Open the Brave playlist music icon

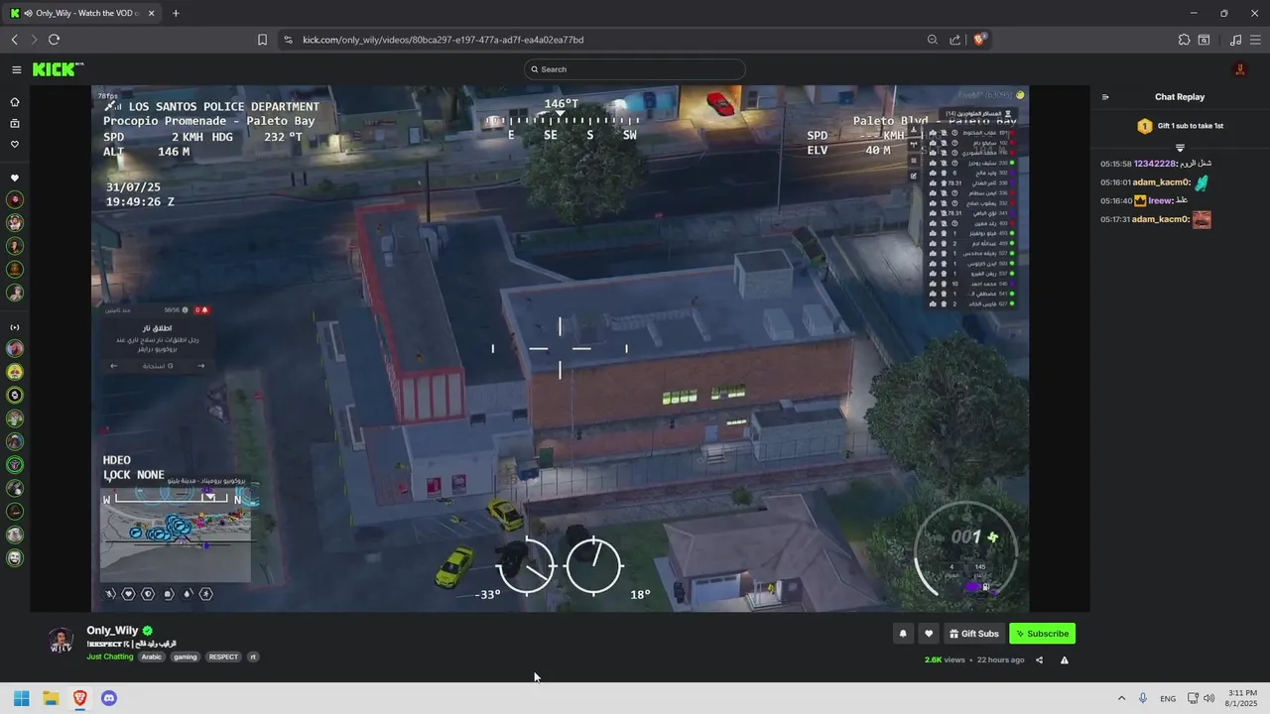click(1235, 40)
